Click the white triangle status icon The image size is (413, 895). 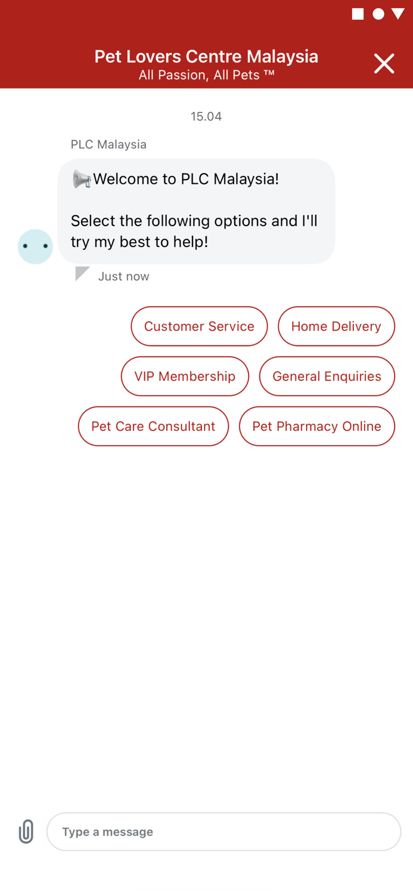(399, 14)
